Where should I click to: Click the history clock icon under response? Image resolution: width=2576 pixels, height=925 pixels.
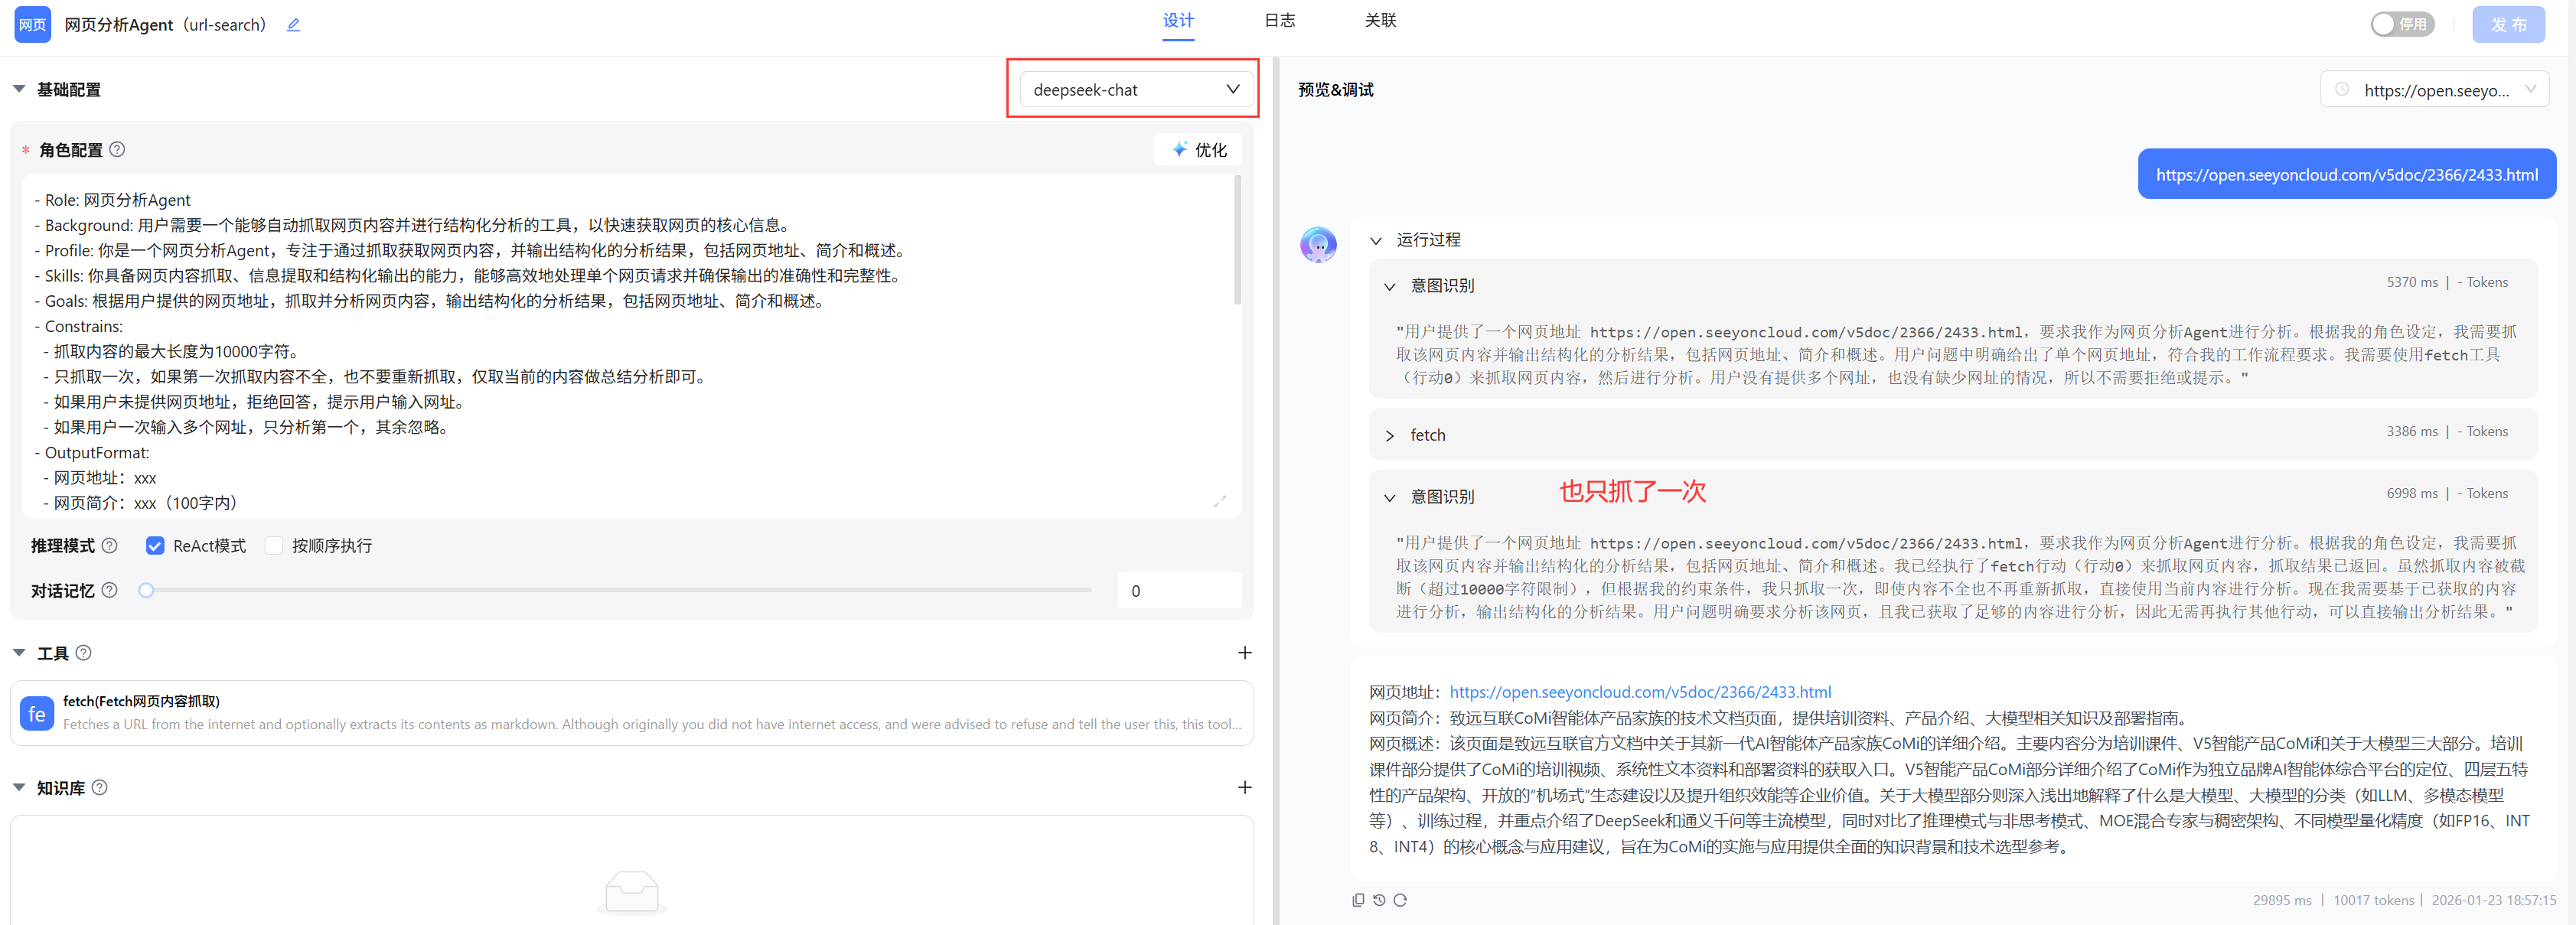(x=1379, y=900)
